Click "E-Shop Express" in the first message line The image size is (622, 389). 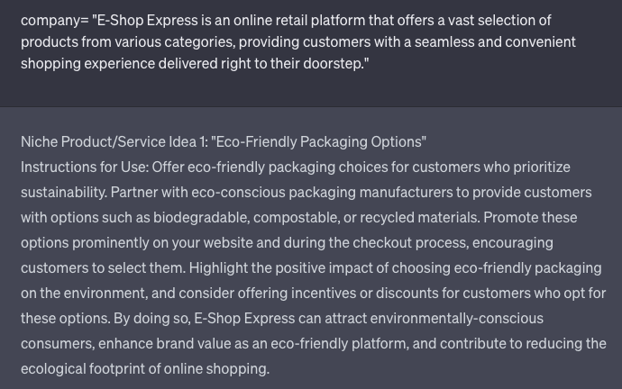click(147, 20)
